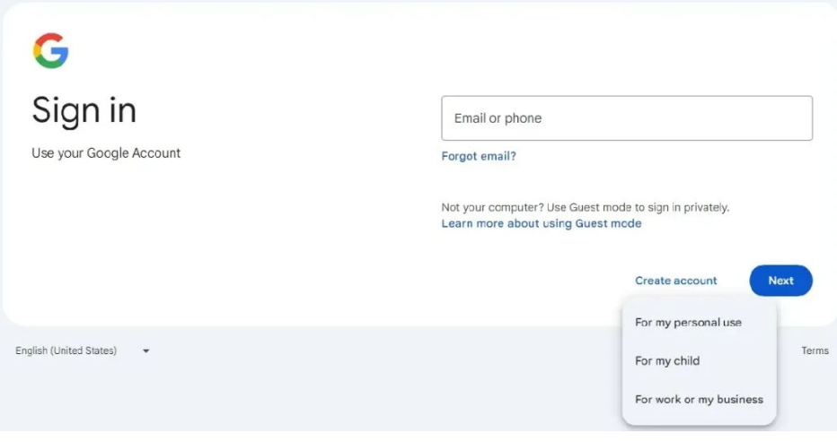The image size is (837, 442).
Task: Click the Email or phone placeholder text
Action: pos(498,118)
